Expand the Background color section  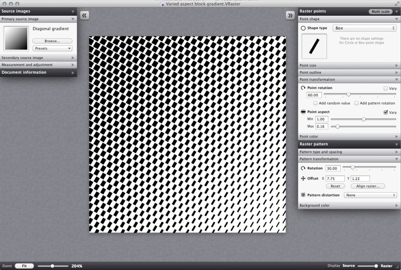[x=396, y=205]
